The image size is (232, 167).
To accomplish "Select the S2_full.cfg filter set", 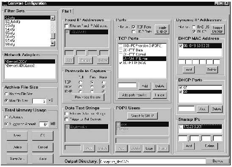I will pos(13,22).
